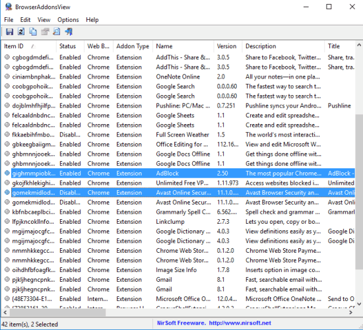363x330 pixels.
Task: Open the Edit menu
Action: point(25,20)
